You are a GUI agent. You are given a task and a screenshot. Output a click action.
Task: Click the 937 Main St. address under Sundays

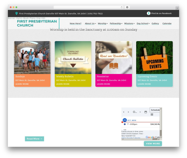pyautogui.click(x=30, y=80)
